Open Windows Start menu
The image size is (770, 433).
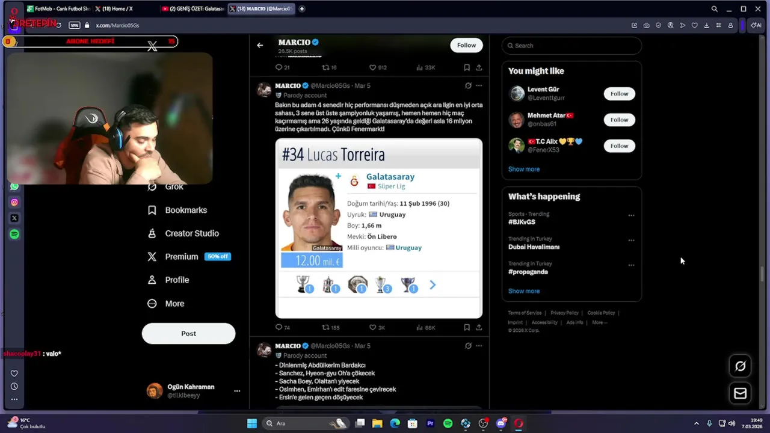(x=252, y=423)
